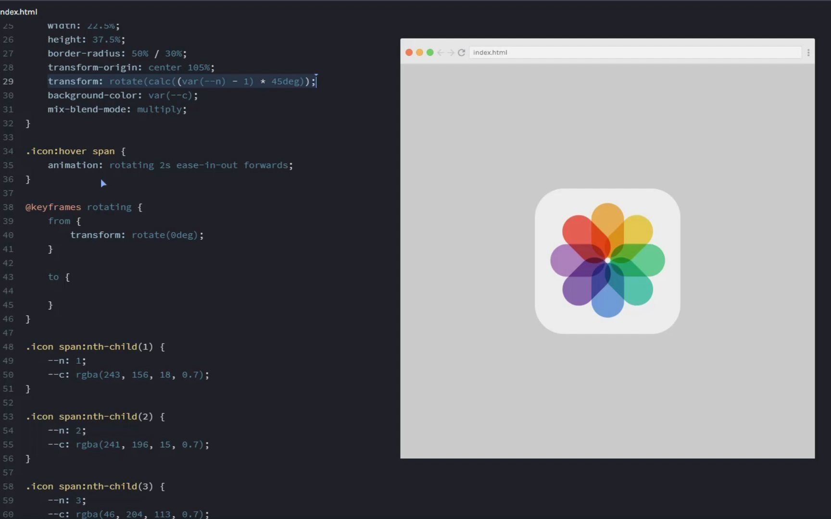
Task: Click the '--n: 2;' declaration
Action: 67,431
